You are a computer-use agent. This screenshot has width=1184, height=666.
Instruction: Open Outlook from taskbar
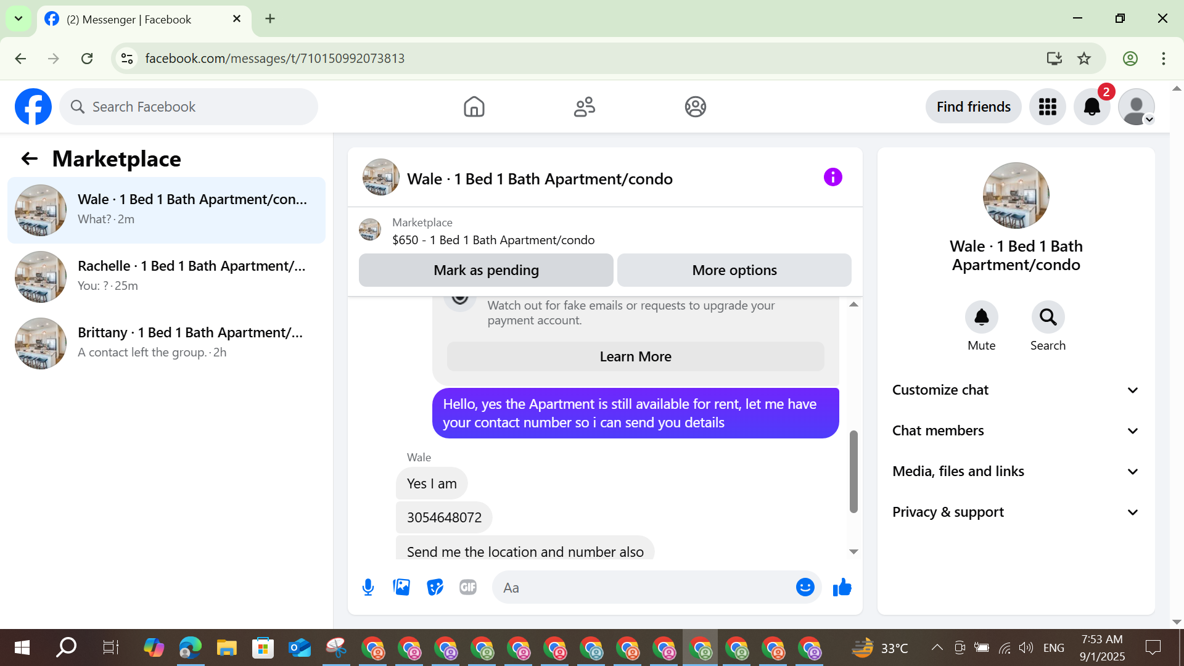pos(300,647)
